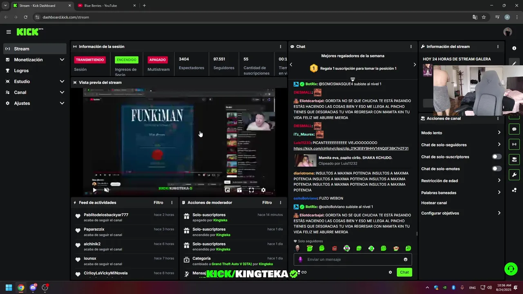The height and width of the screenshot is (294, 523).
Task: Click the wrench icon in right toolbar
Action: coord(514,175)
